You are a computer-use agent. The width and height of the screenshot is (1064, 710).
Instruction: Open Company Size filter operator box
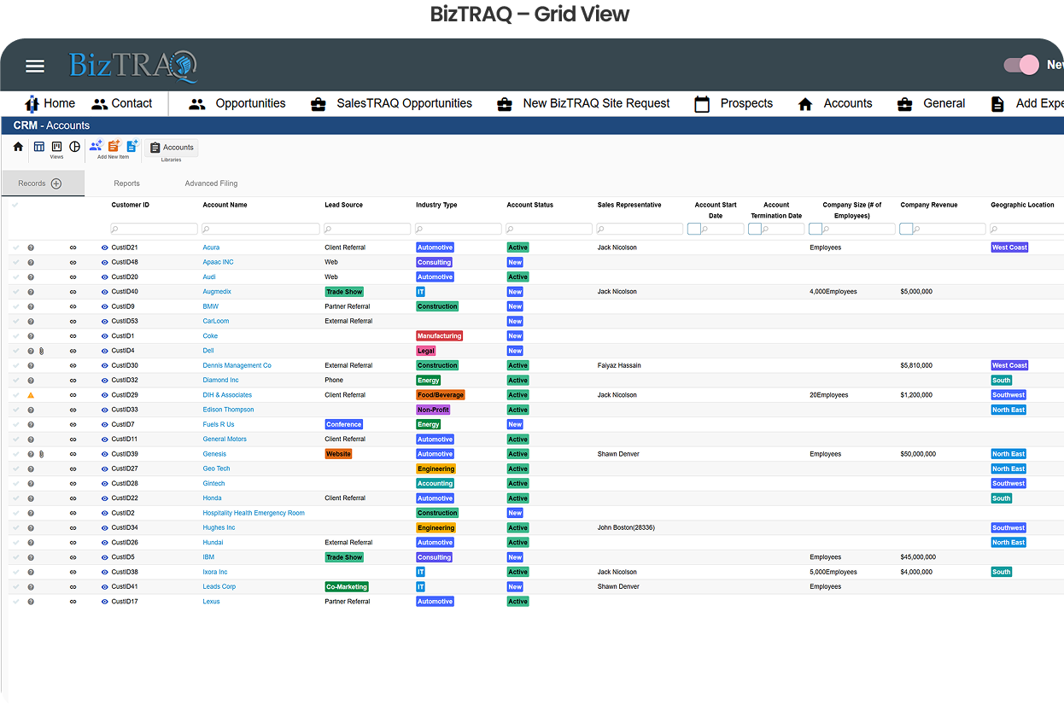pos(816,229)
